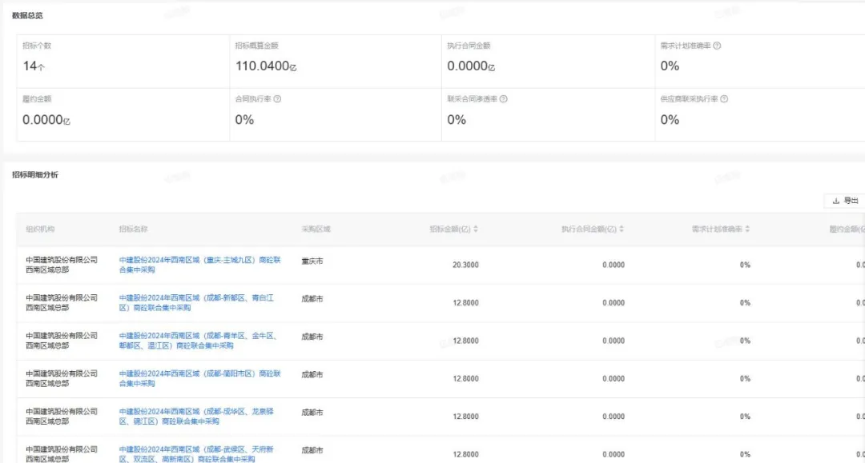865x463 pixels.
Task: Click 0% accuracy value in 重庆市 row
Action: point(745,265)
